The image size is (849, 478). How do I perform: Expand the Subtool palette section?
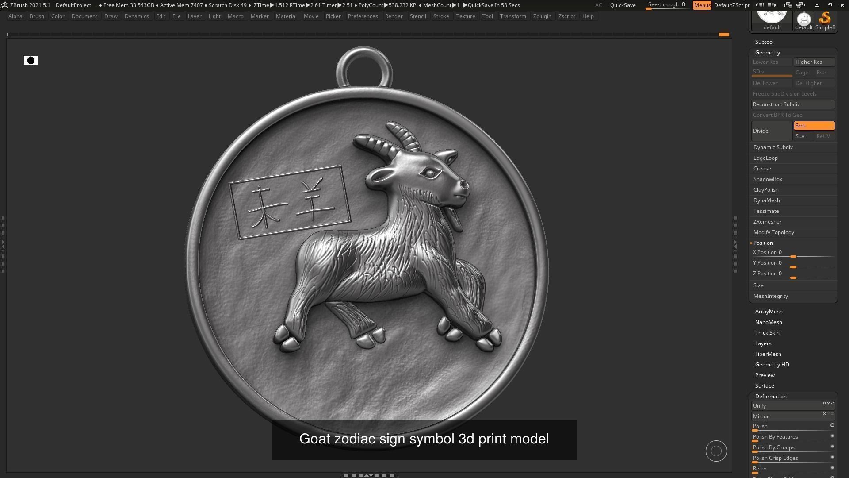pyautogui.click(x=764, y=42)
